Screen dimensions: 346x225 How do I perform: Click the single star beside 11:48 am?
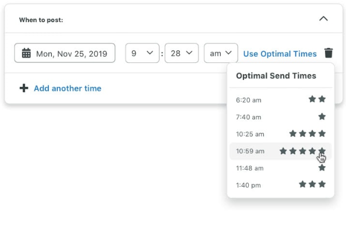[x=322, y=168]
